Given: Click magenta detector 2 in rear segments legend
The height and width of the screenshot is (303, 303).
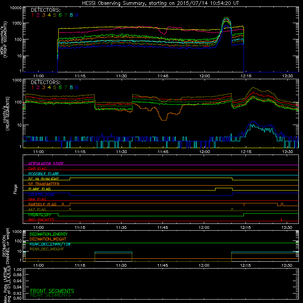Looking at the screenshot, I should (x=38, y=87).
